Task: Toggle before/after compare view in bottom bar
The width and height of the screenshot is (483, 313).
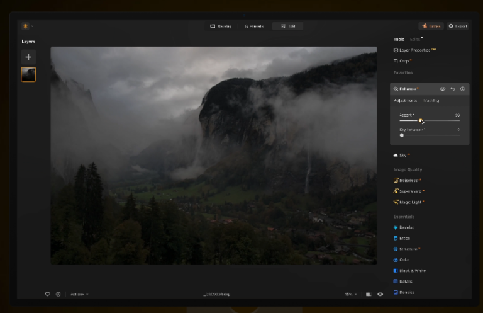Action: [369, 294]
